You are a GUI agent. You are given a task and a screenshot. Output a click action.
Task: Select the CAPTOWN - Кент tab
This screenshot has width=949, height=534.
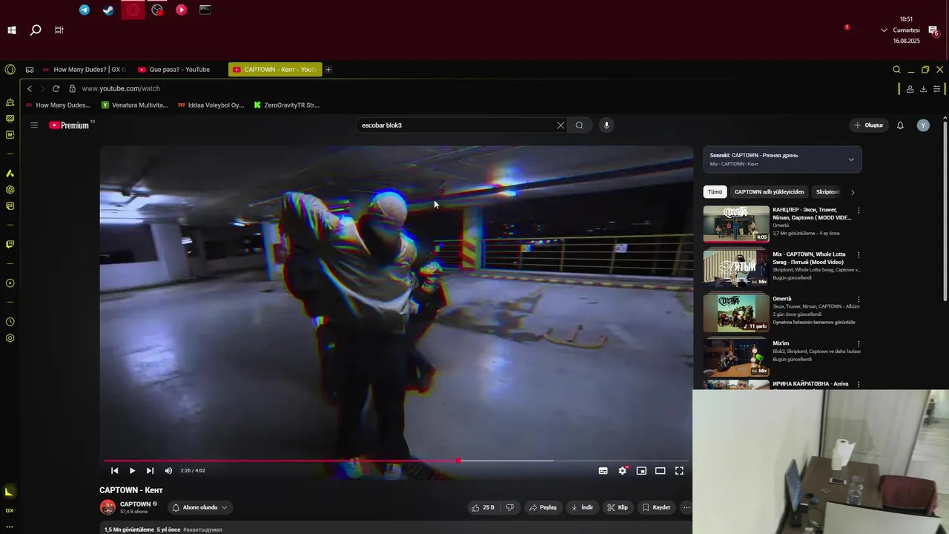(275, 70)
